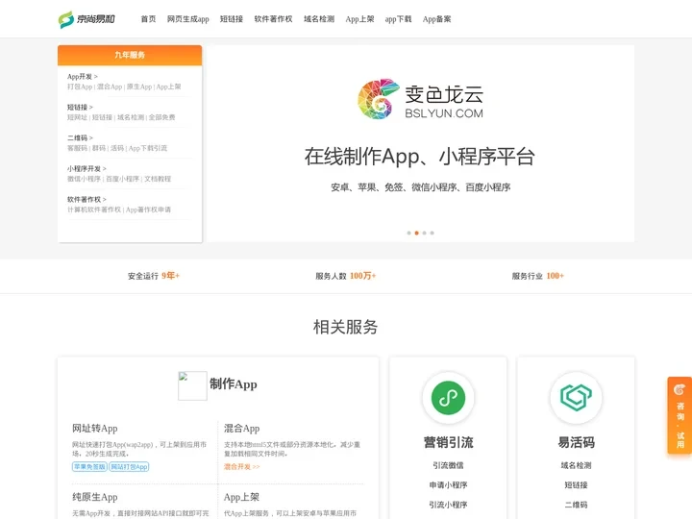Click the 服务行业 100+ statistic
The height and width of the screenshot is (519, 692).
pyautogui.click(x=538, y=276)
